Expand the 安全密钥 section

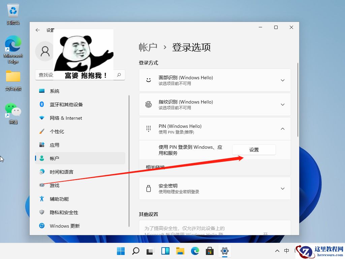pyautogui.click(x=282, y=189)
